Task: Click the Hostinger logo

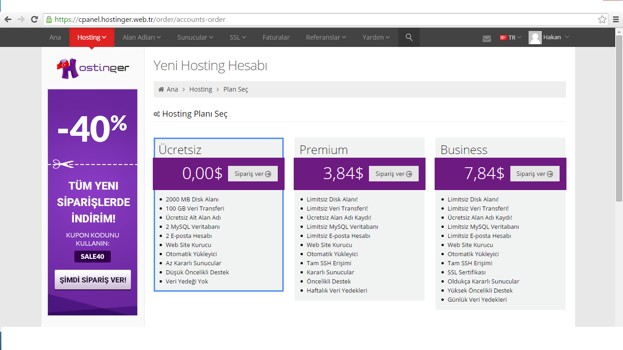Action: coord(93,68)
